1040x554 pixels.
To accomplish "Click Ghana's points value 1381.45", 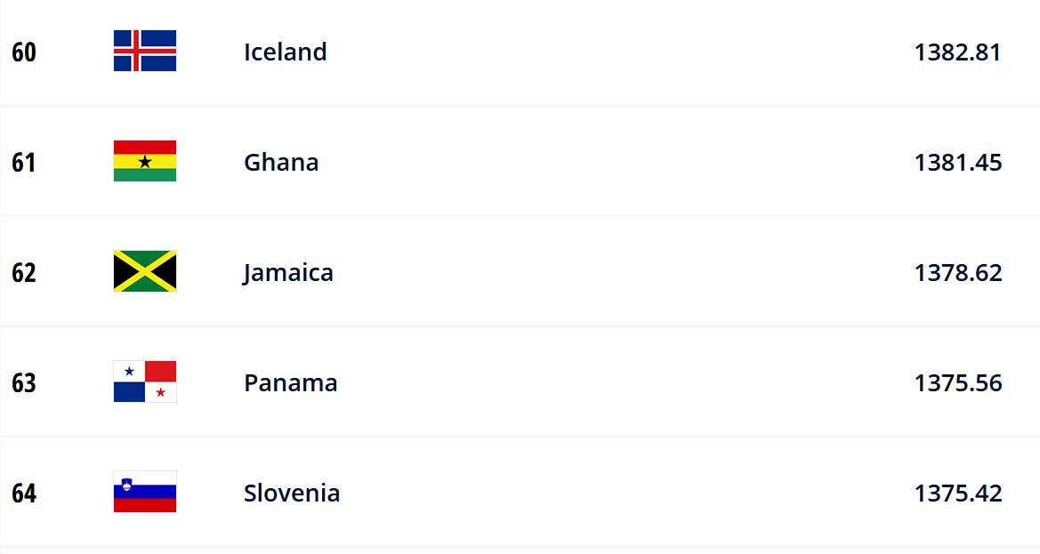I will click(x=958, y=163).
